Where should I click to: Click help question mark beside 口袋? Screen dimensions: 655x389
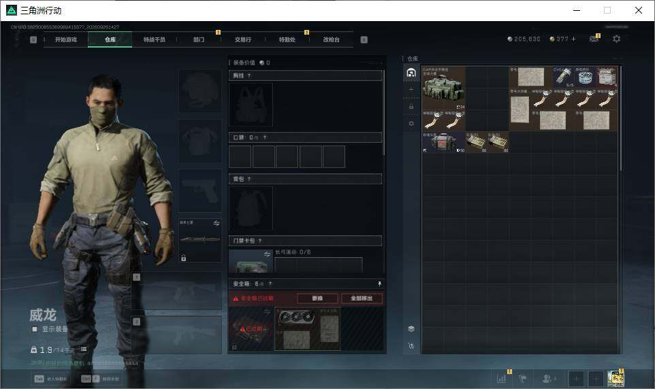[264, 137]
